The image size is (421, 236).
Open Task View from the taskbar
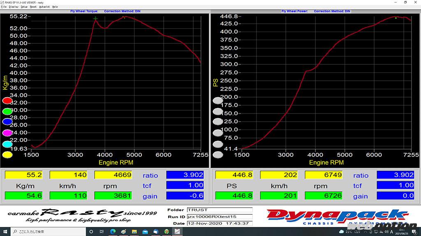[x=102, y=231]
